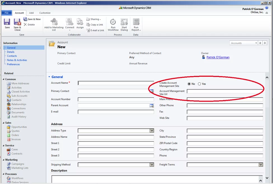Click the Web Site input field

click(225, 118)
